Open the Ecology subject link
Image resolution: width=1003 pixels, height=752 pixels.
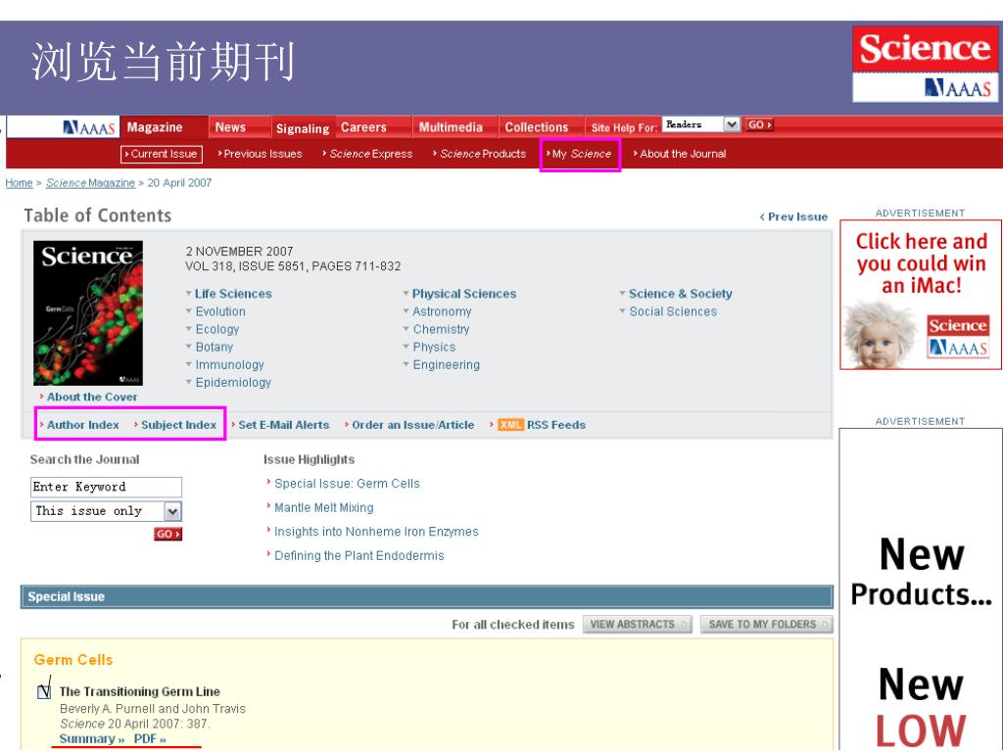[216, 329]
